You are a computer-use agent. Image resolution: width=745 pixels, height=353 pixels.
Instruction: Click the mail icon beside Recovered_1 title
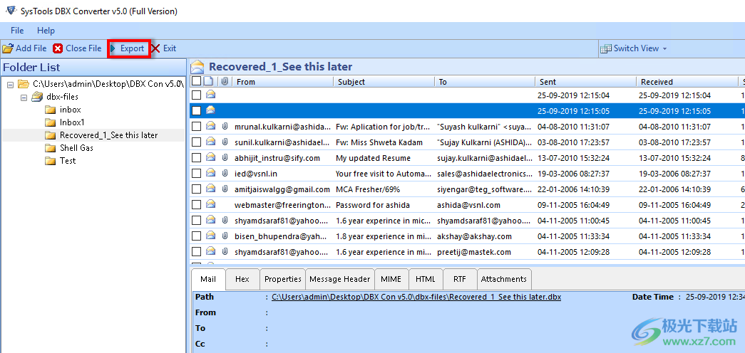197,67
